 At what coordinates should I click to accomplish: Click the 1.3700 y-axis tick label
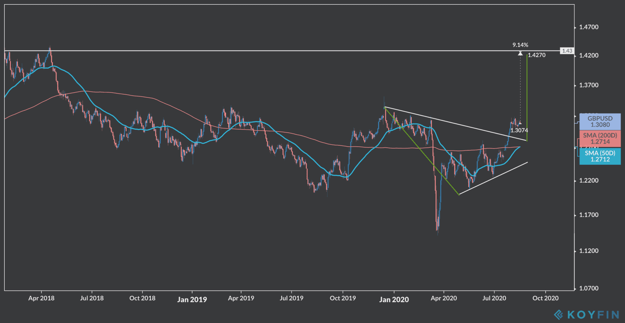pos(589,85)
